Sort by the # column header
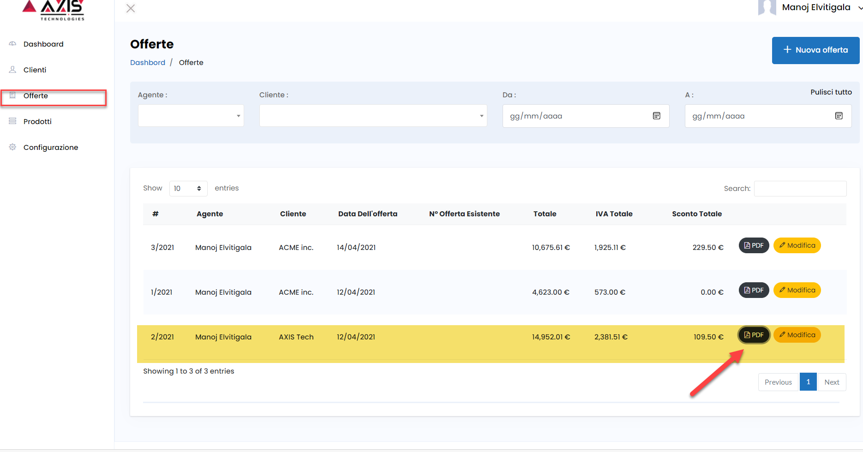Image resolution: width=863 pixels, height=452 pixels. click(156, 214)
